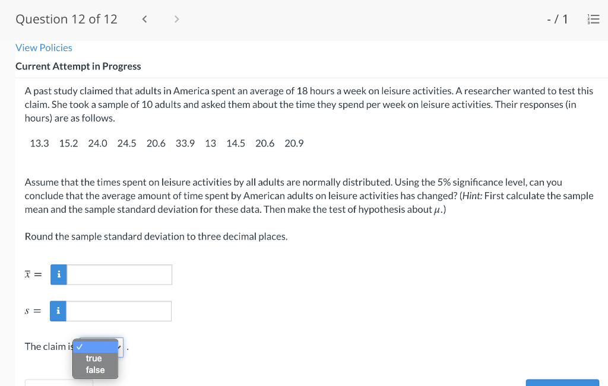Click data value 33.9
608x386 pixels.
185,143
